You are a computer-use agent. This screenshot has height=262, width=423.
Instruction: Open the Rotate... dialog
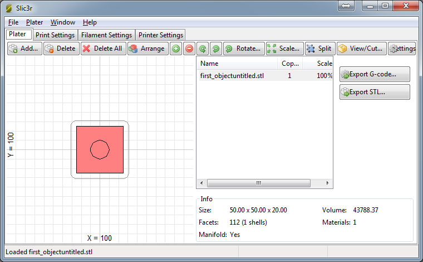tap(244, 48)
